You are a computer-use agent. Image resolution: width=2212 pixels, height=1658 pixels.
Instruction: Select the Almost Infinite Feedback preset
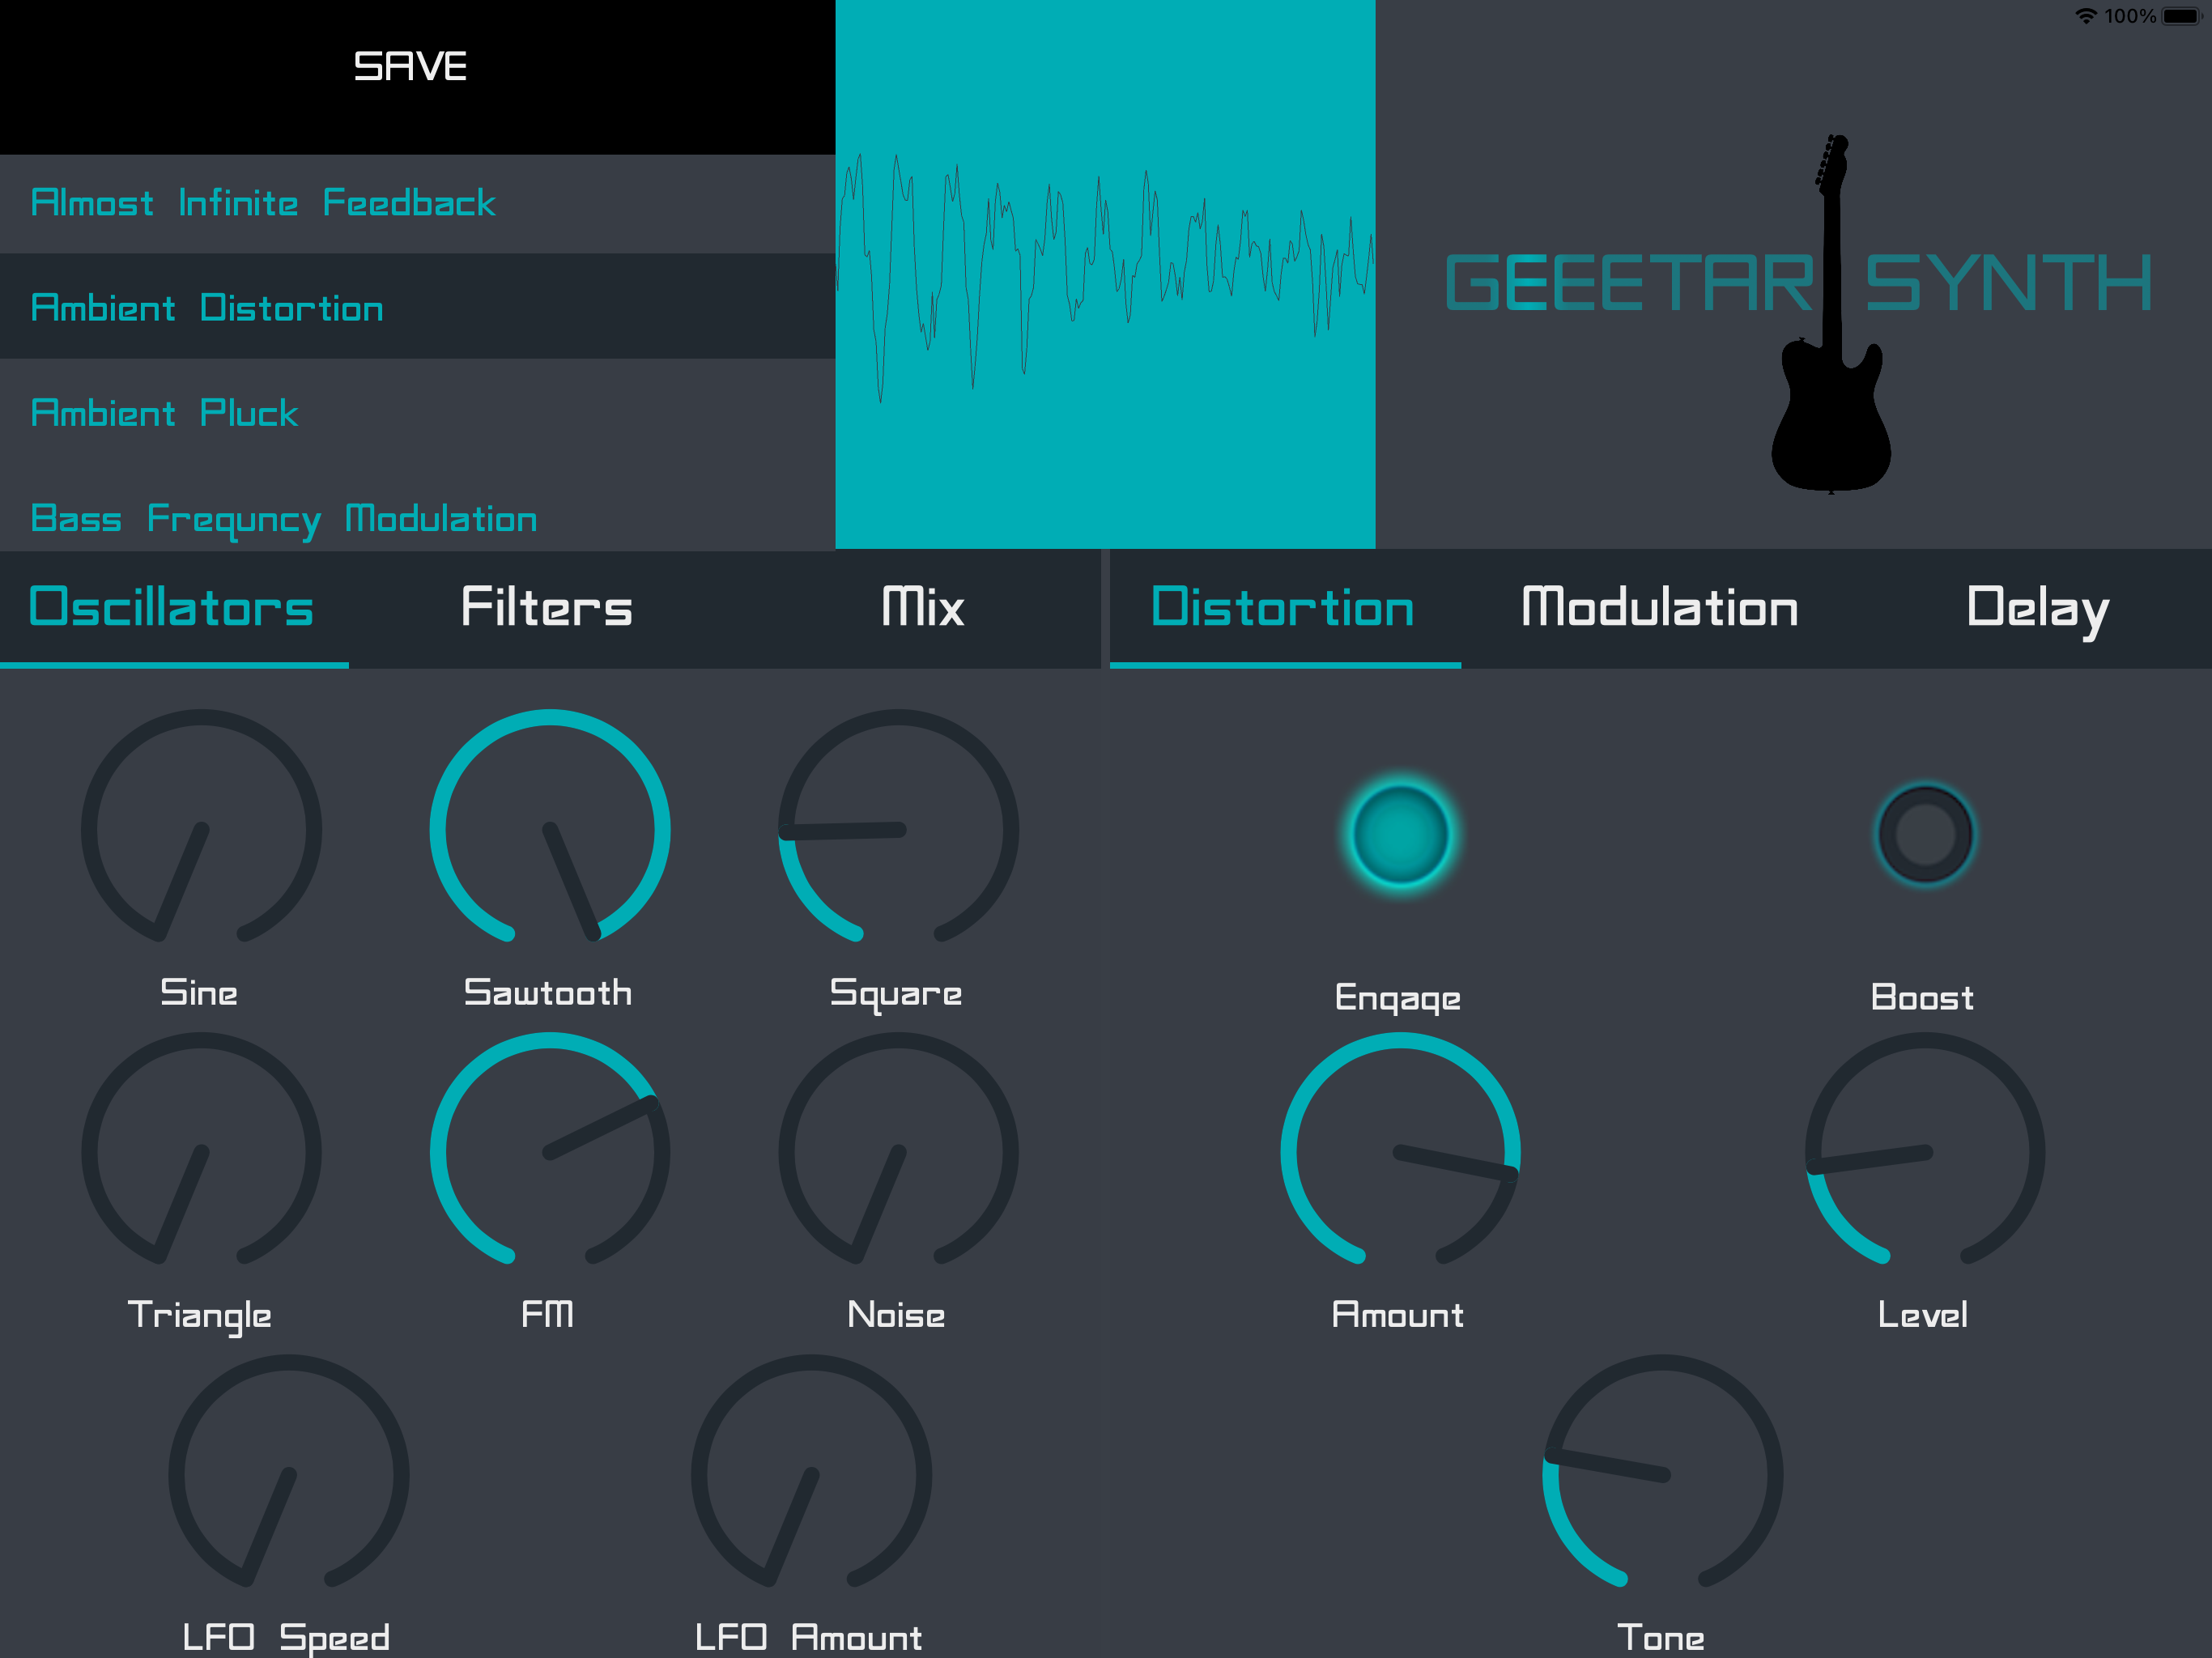click(x=417, y=203)
